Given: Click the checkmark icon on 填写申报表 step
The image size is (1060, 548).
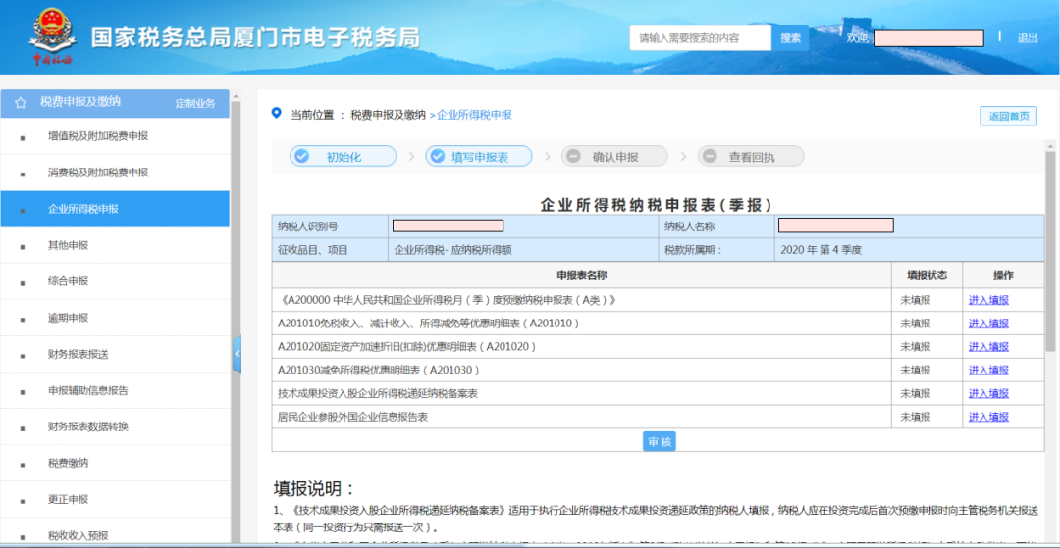Looking at the screenshot, I should coord(438,157).
